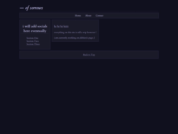This screenshot has width=178, height=134.
Task: Open the Contact navigation link
Action: (x=100, y=16)
